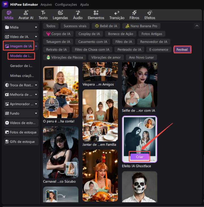204x207 pixels.
Task: Choose the Todos filter tag
Action: click(x=51, y=26)
